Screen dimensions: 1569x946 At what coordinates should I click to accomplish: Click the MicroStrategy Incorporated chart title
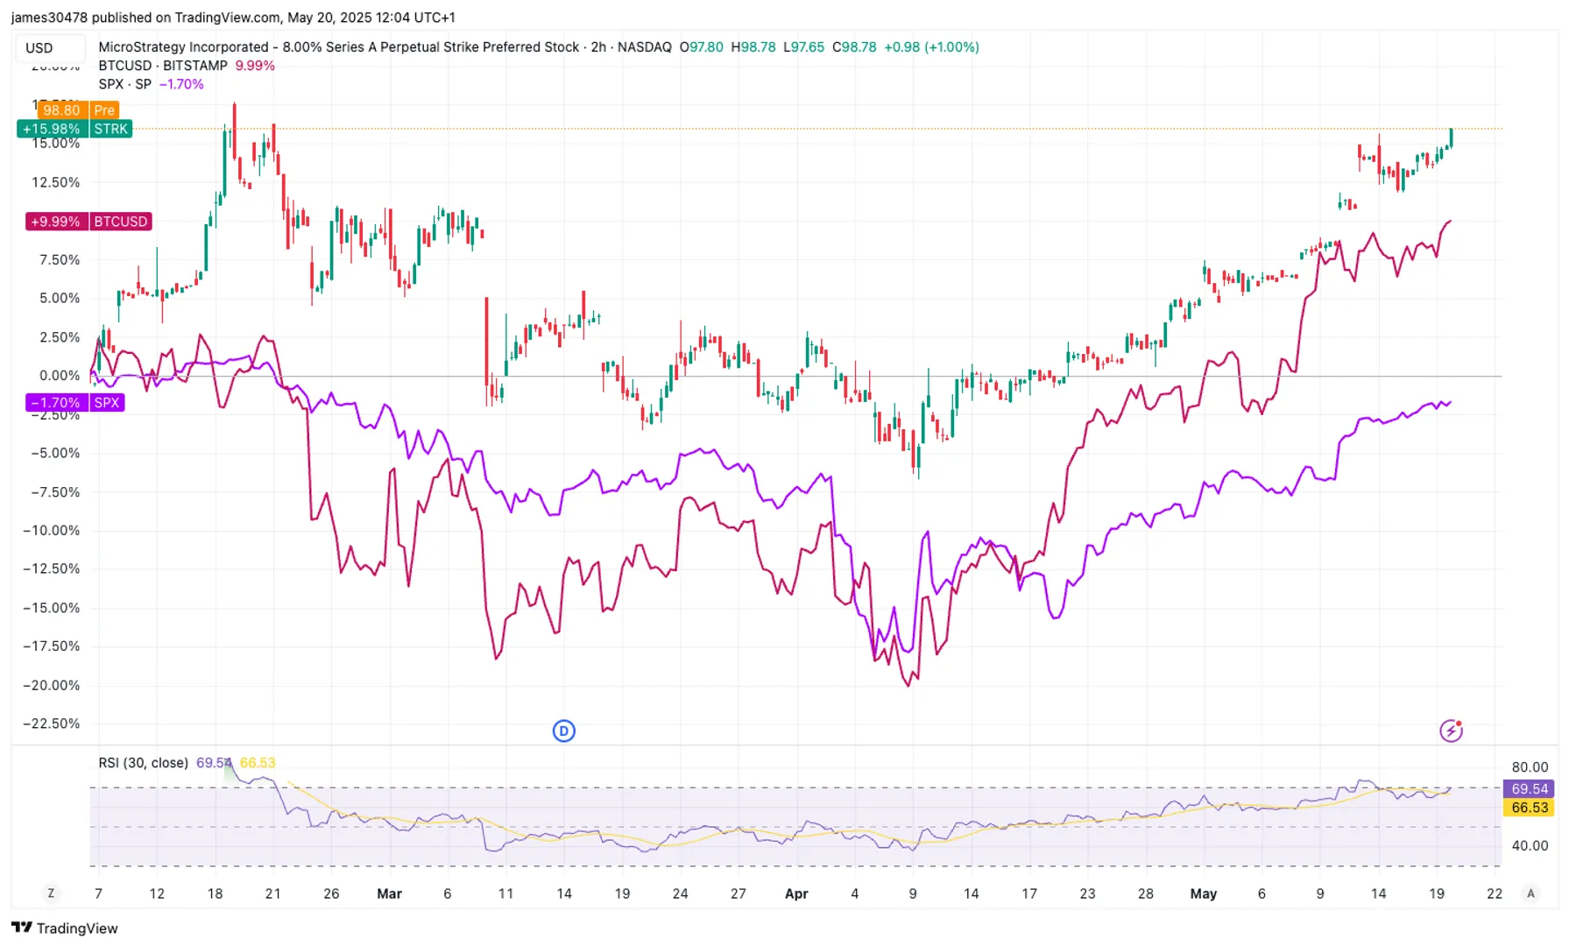point(339,47)
